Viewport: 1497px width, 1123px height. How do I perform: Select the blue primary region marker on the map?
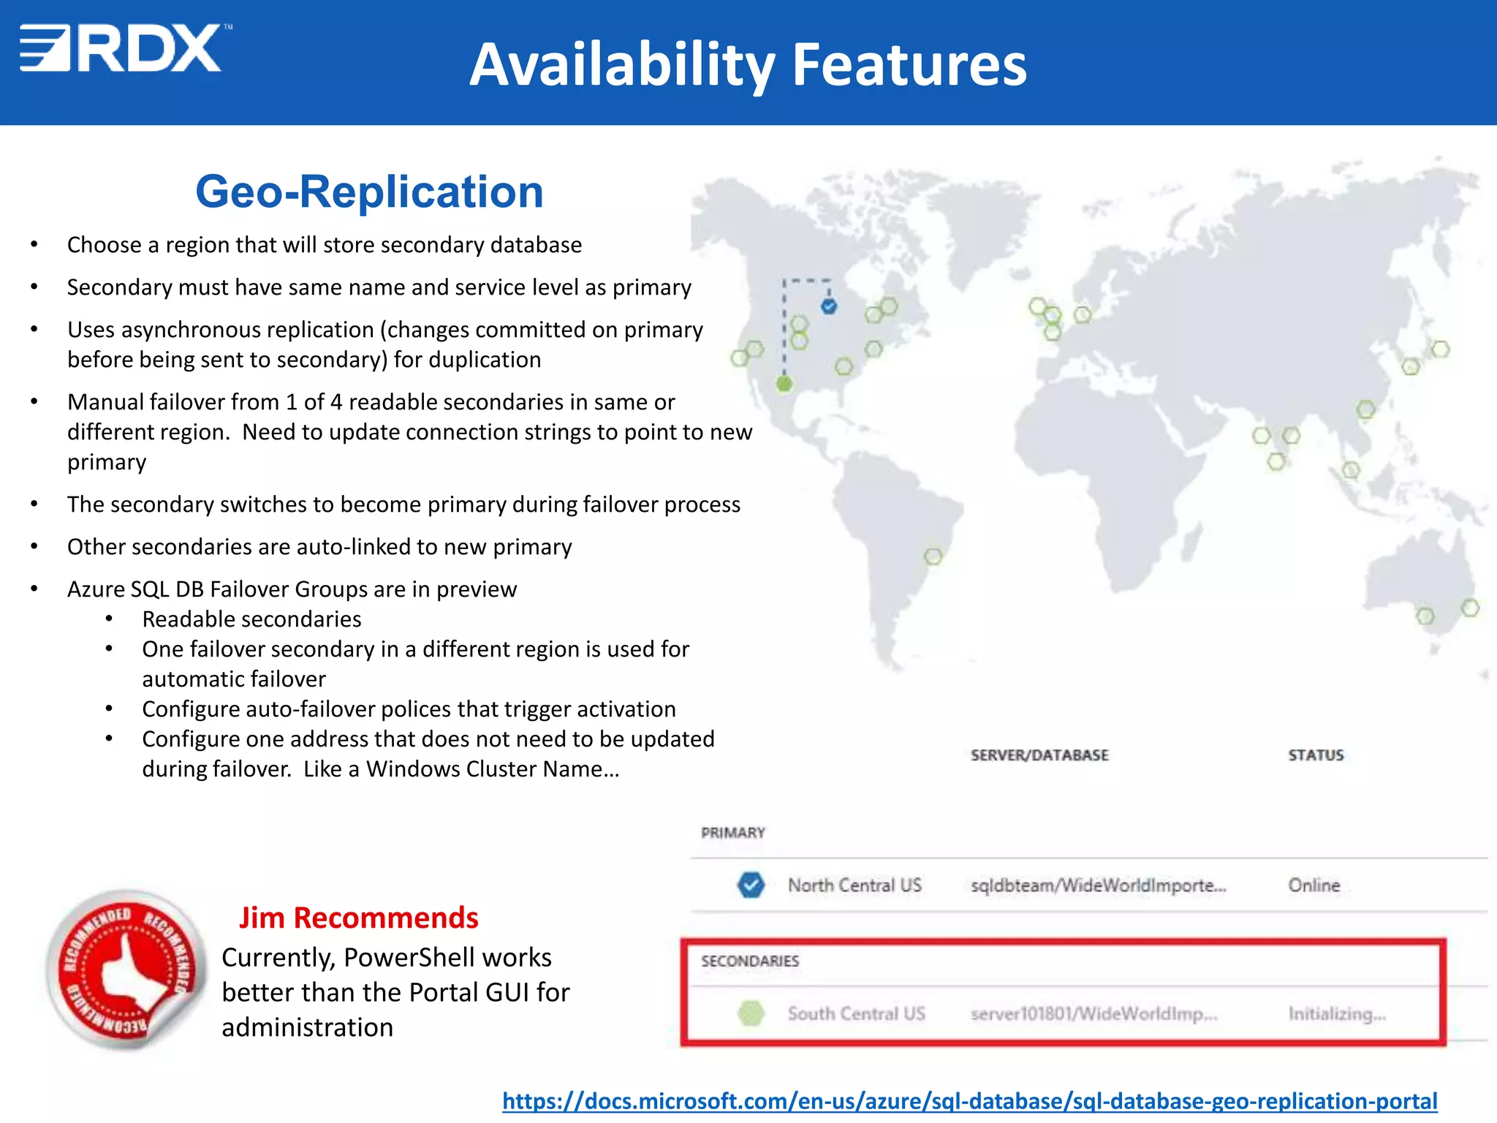pyautogui.click(x=828, y=306)
